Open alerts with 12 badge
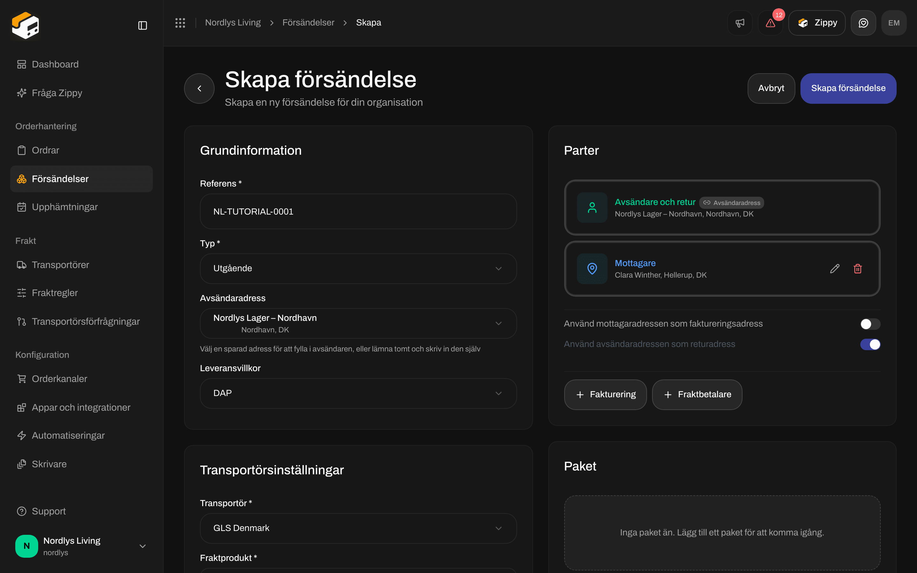The image size is (917, 573). click(770, 23)
